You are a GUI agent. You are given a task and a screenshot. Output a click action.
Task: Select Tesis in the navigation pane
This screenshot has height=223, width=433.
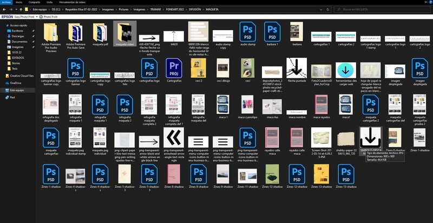point(15,69)
